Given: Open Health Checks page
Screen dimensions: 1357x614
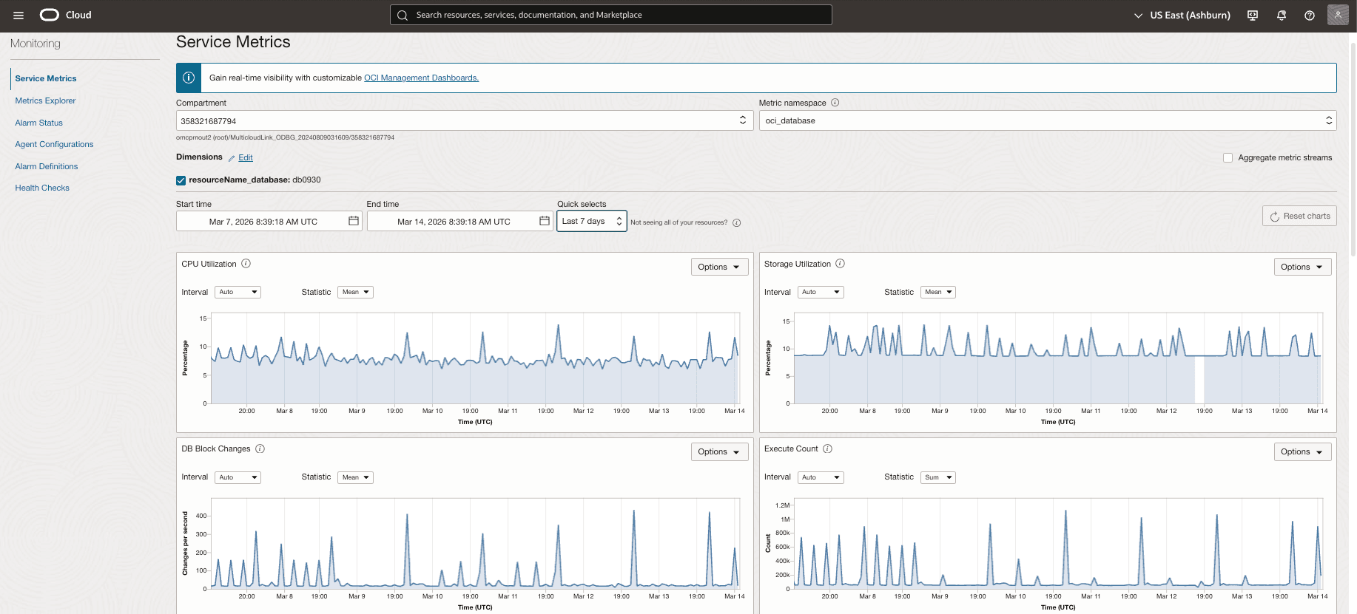Looking at the screenshot, I should [42, 188].
